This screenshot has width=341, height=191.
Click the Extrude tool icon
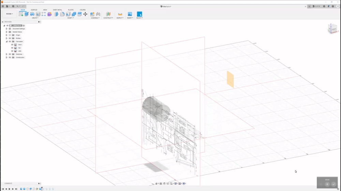pos(27,14)
